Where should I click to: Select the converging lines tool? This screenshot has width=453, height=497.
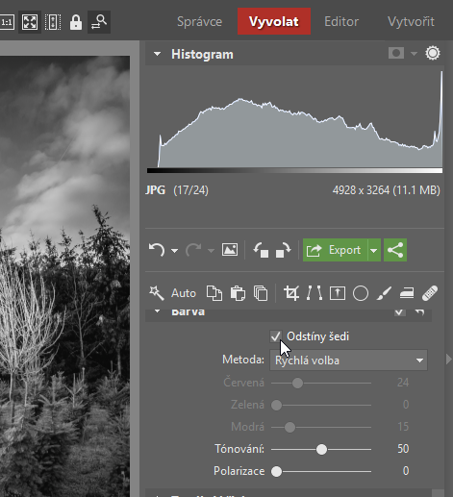point(315,293)
